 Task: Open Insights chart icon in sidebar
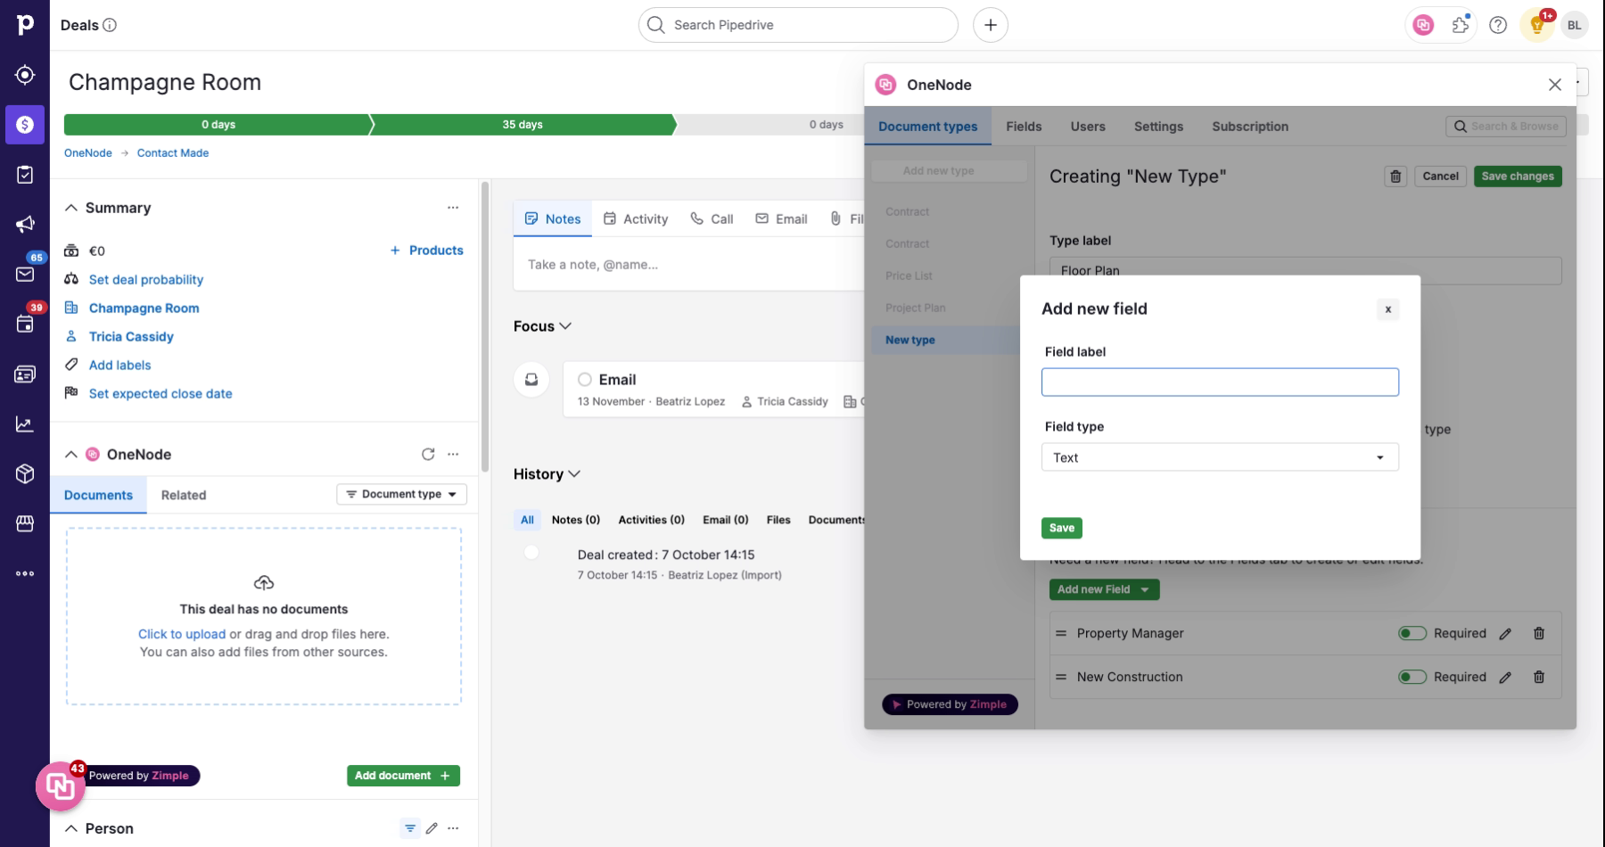[x=25, y=424]
